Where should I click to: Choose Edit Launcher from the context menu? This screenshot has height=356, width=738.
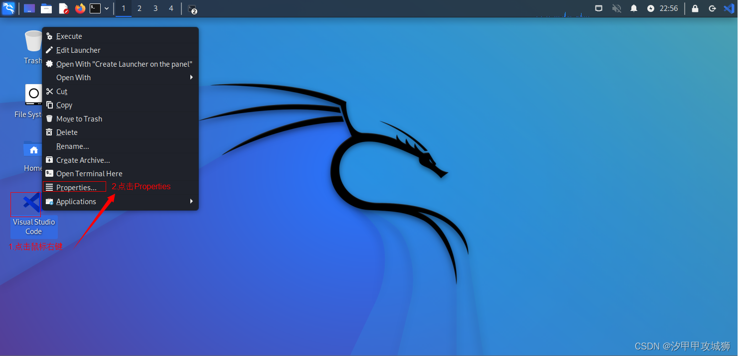click(120, 50)
